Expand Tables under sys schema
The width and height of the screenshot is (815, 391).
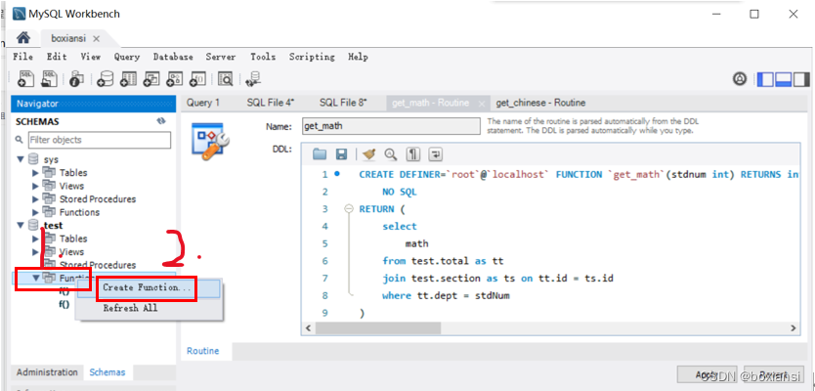[35, 173]
